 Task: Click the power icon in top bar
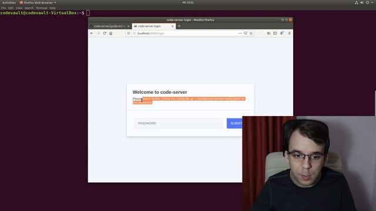pyautogui.click(x=367, y=2)
